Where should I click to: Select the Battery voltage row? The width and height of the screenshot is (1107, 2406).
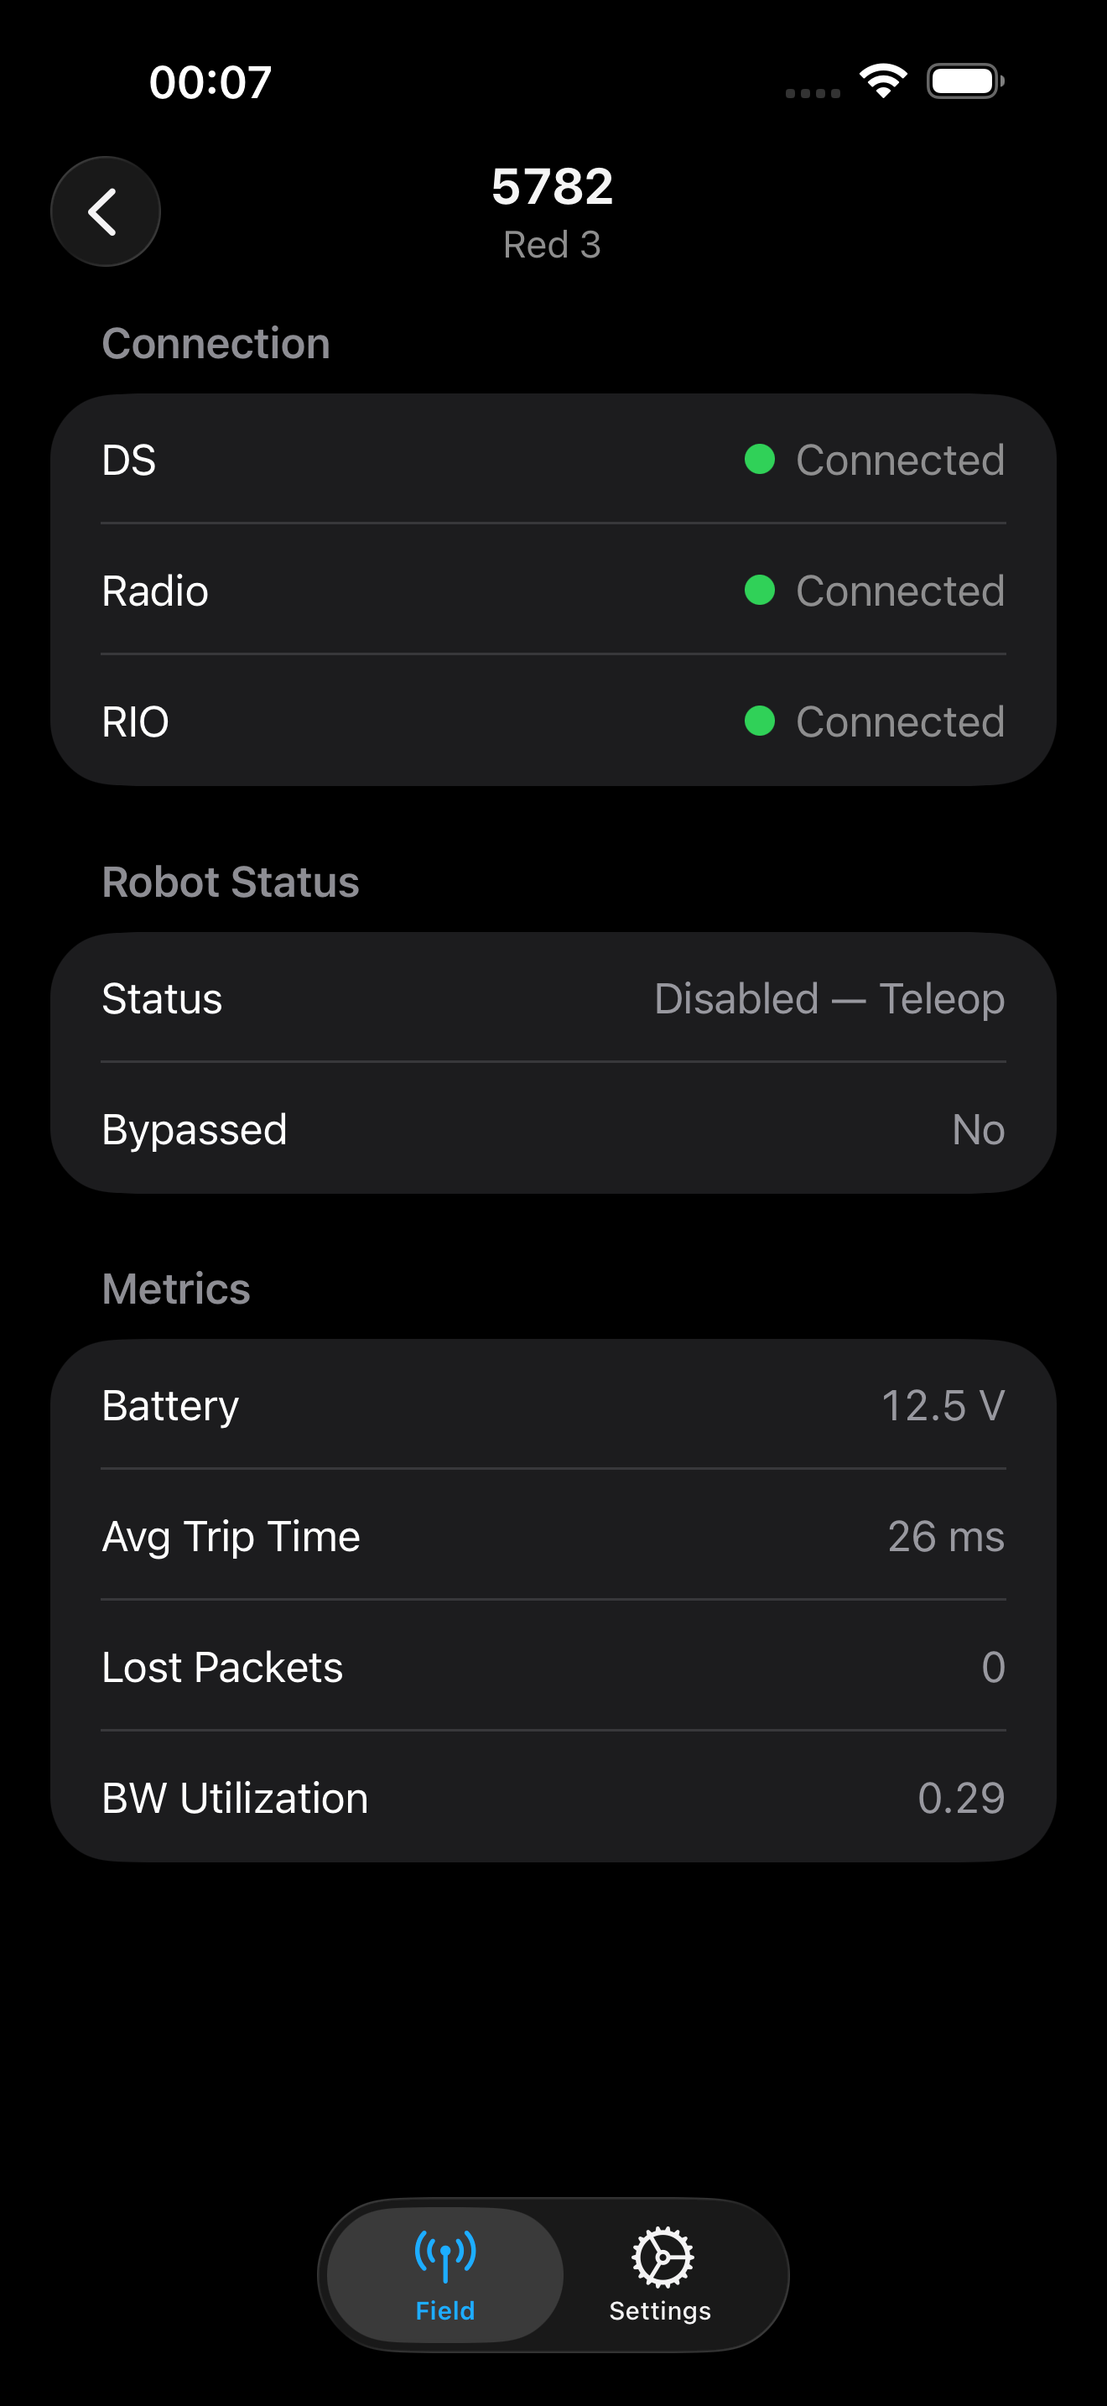point(553,1406)
